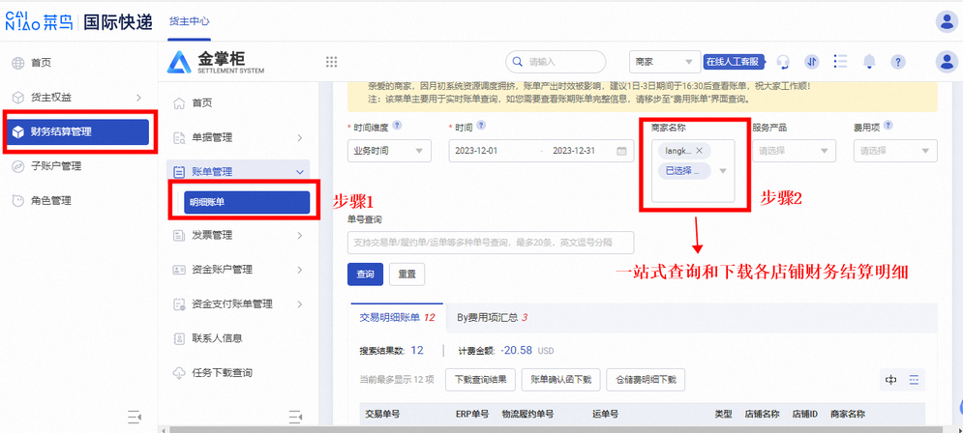Screen dimensions: 963x433
Task: Click the help question mark icon in header
Action: point(898,62)
